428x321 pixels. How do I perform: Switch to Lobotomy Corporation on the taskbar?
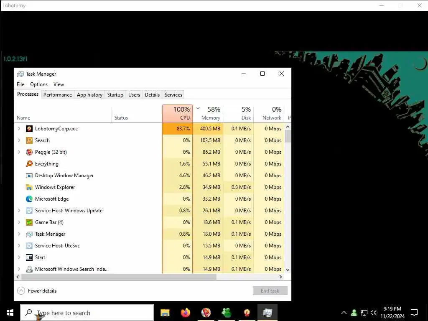(247, 313)
